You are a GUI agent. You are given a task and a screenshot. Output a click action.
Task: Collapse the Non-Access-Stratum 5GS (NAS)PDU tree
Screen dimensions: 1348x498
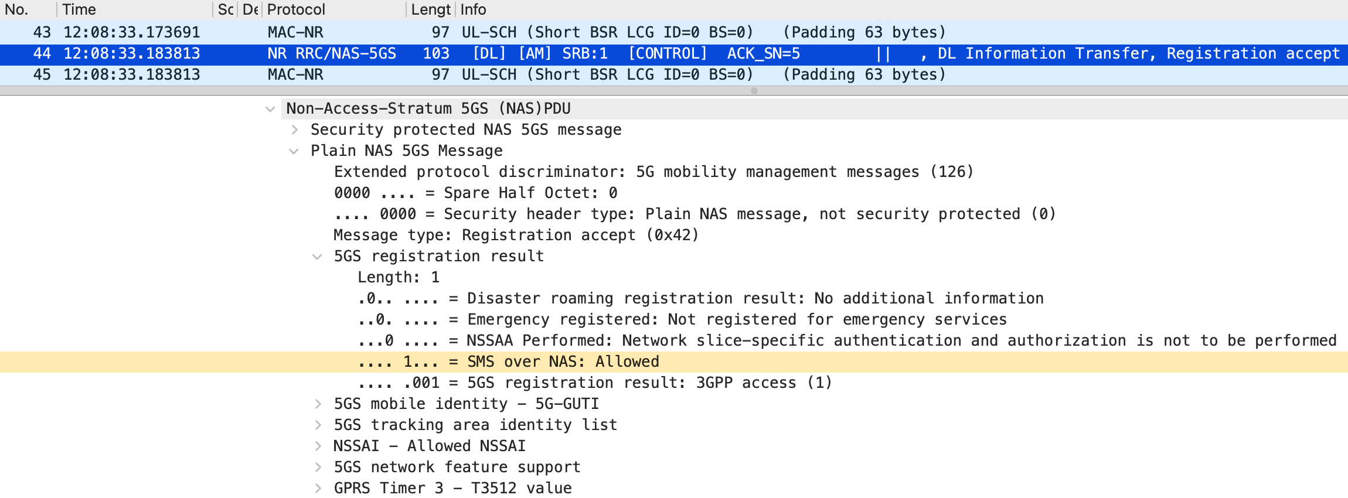(270, 109)
